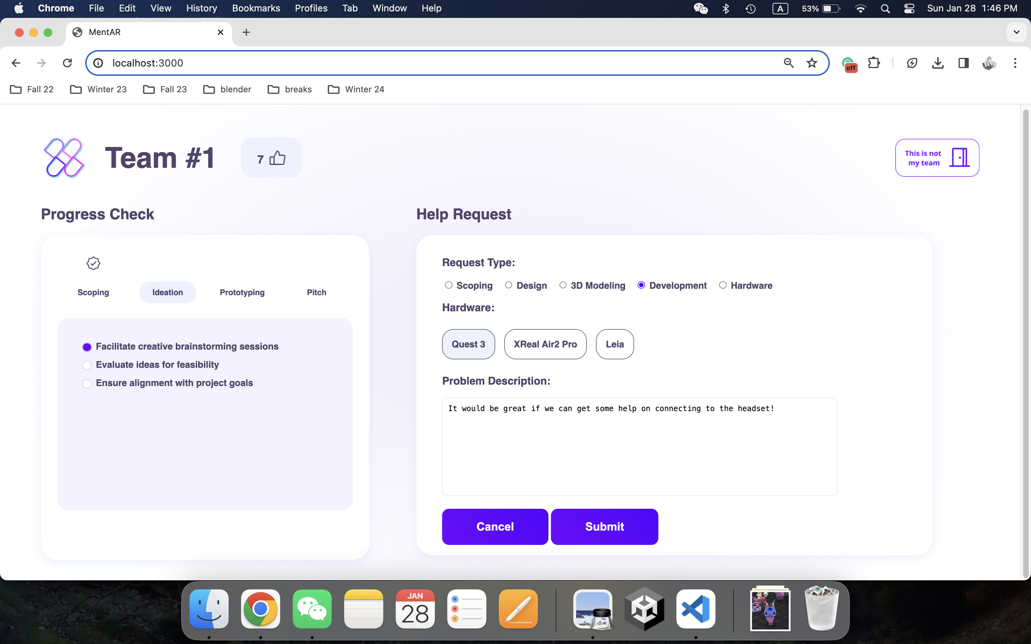
Task: Open Visual Studio Code from dock
Action: pos(695,609)
